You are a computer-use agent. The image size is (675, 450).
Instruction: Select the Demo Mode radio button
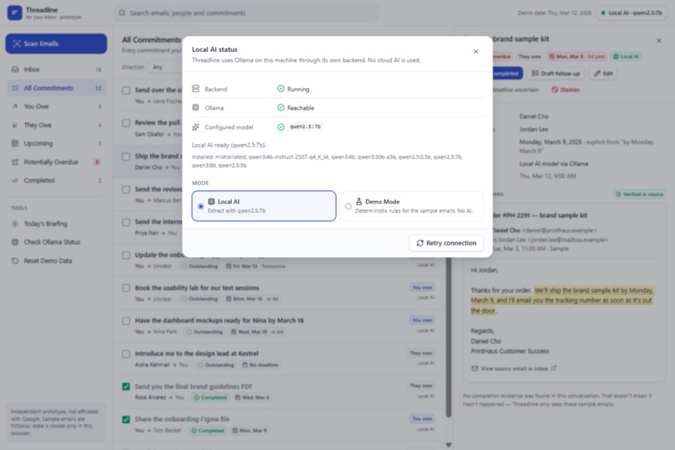tap(348, 206)
